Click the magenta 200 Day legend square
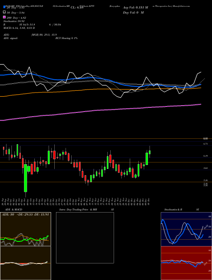Viewport: 212px width, 280px height. pyautogui.click(x=5, y=17)
